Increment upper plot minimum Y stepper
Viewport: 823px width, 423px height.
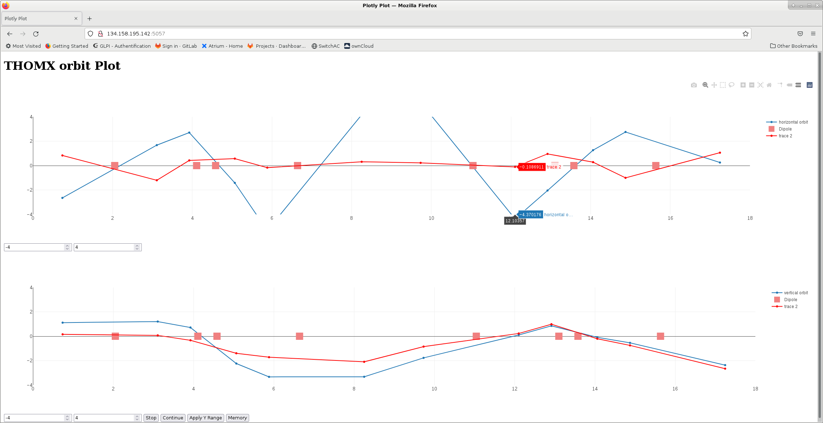click(x=67, y=245)
